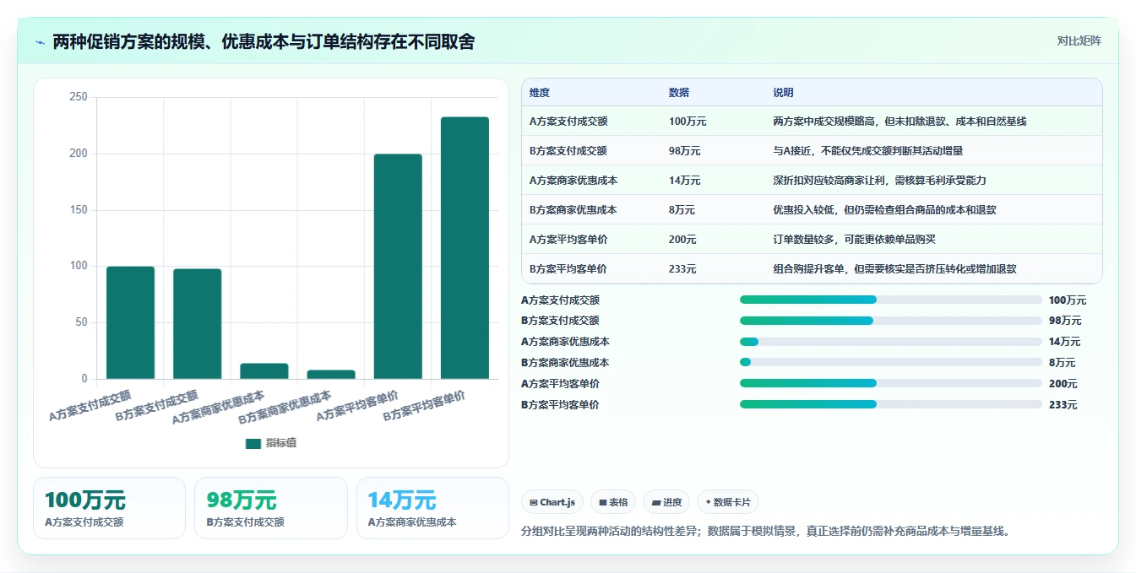Click the 200元 value in table
This screenshot has height=573, width=1136.
point(682,240)
